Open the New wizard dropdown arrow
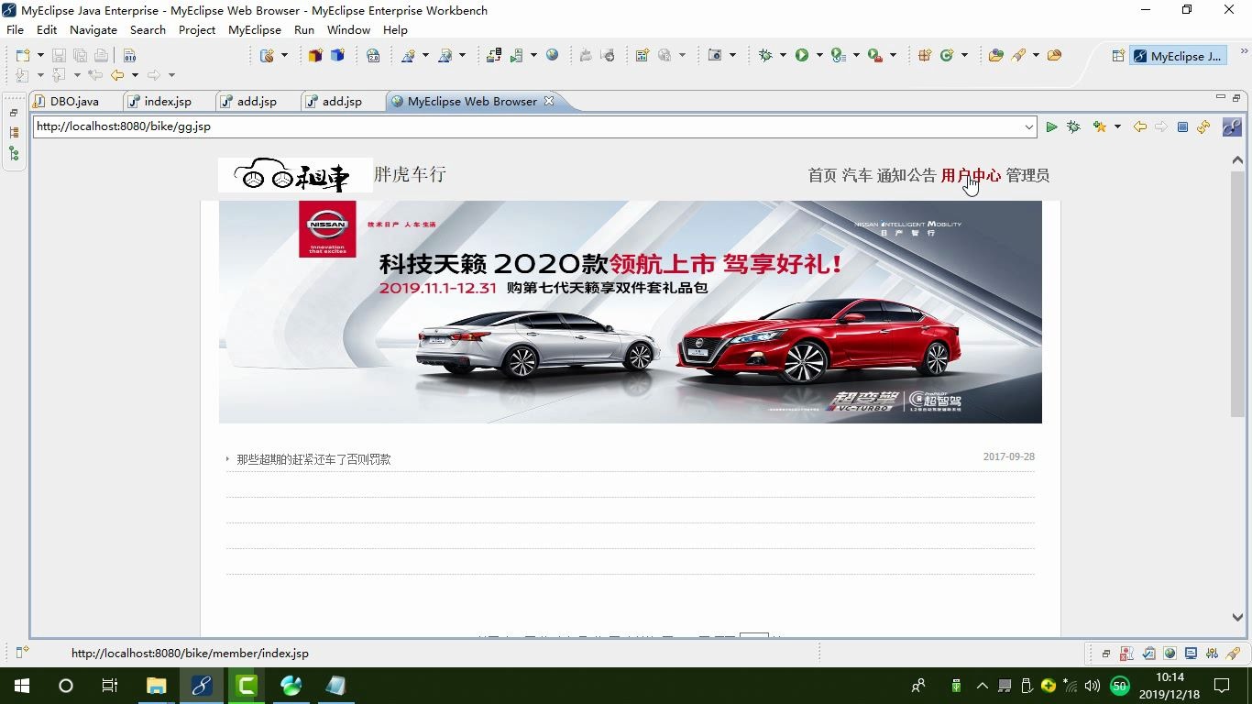This screenshot has width=1252, height=704. click(x=40, y=55)
